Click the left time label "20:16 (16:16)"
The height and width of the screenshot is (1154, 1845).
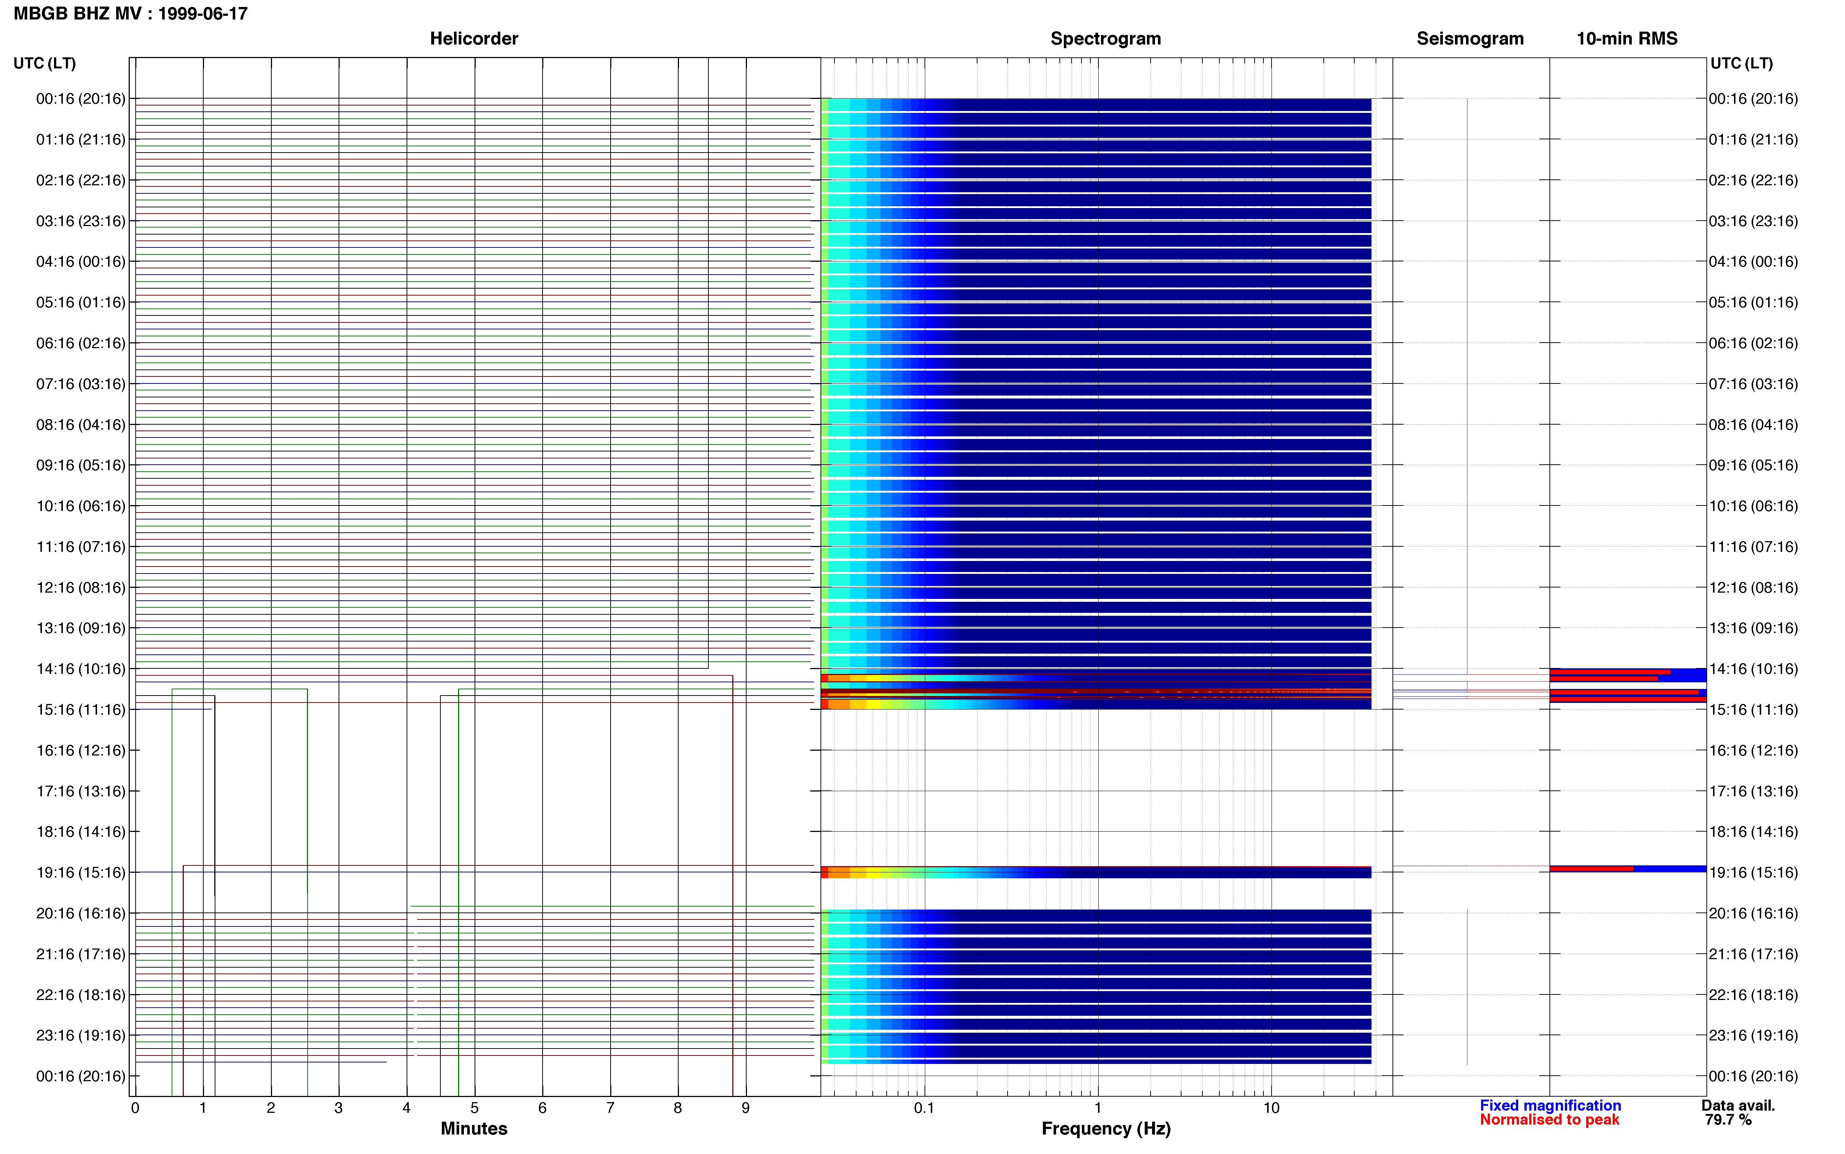click(81, 913)
